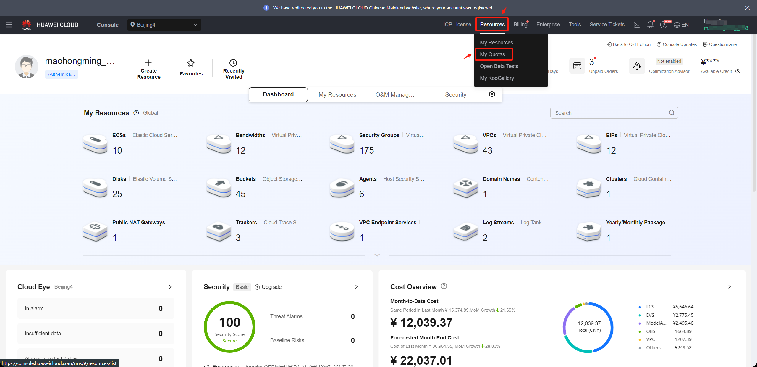757x367 pixels.
Task: Click the Dashboard tab
Action: pyautogui.click(x=278, y=95)
